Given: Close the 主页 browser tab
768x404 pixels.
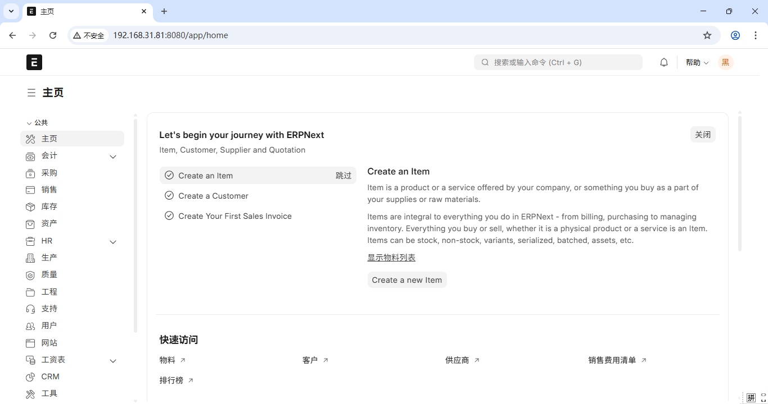Looking at the screenshot, I should tap(144, 11).
